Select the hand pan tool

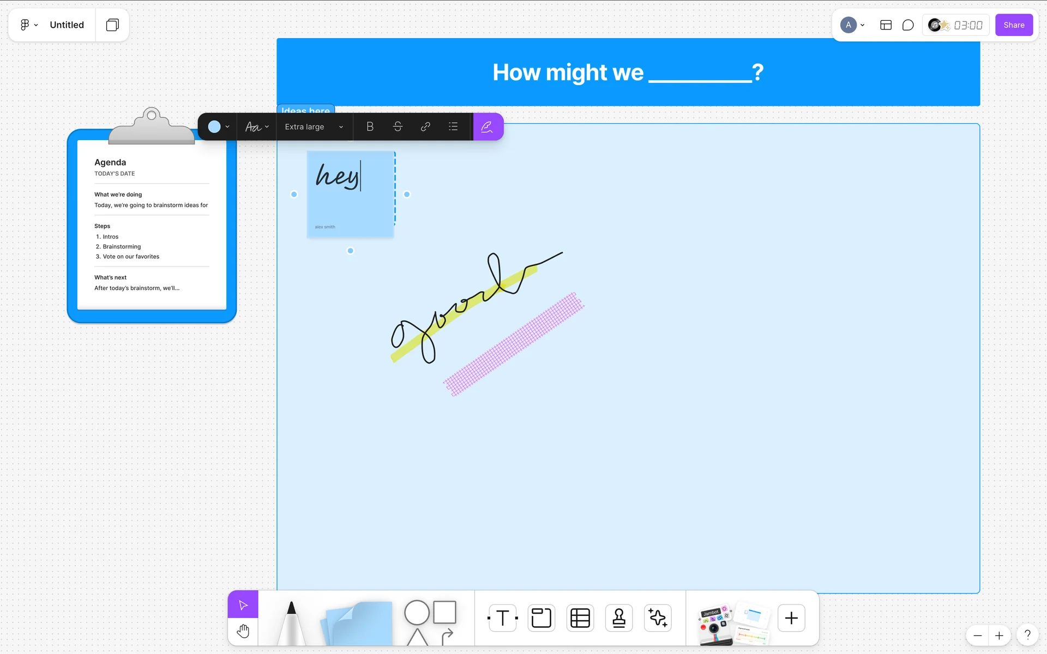coord(243,631)
